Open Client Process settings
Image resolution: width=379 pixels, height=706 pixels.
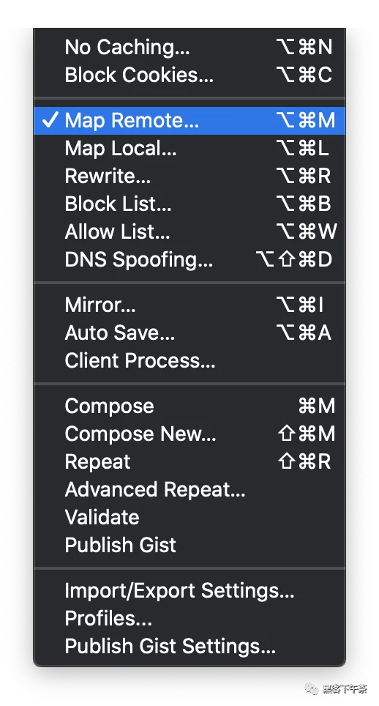(189, 361)
